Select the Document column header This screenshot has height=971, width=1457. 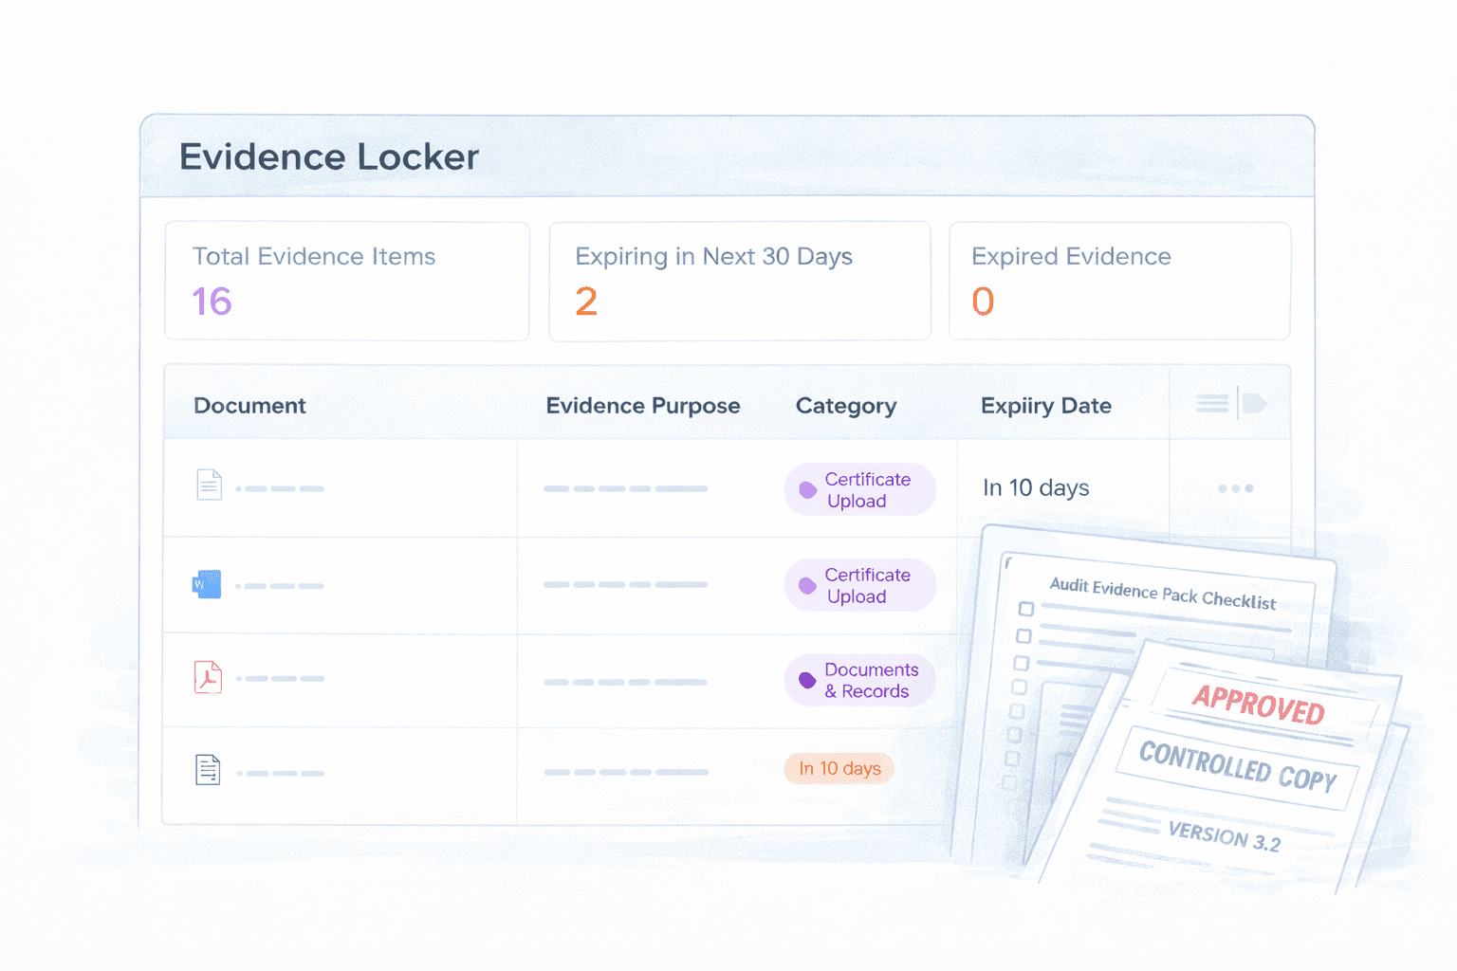click(x=249, y=406)
